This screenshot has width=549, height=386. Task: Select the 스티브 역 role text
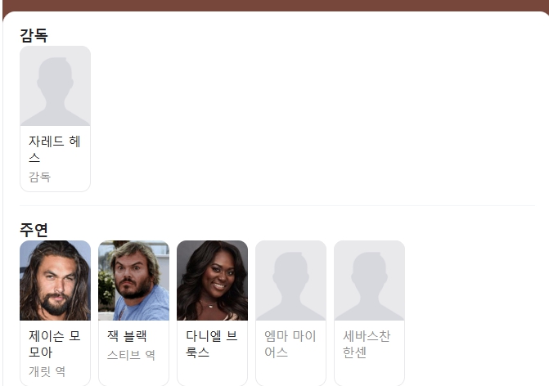tap(131, 355)
